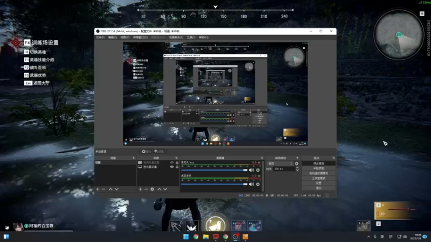
Task: Click the source Filters toolbar button
Action: [x=159, y=152]
